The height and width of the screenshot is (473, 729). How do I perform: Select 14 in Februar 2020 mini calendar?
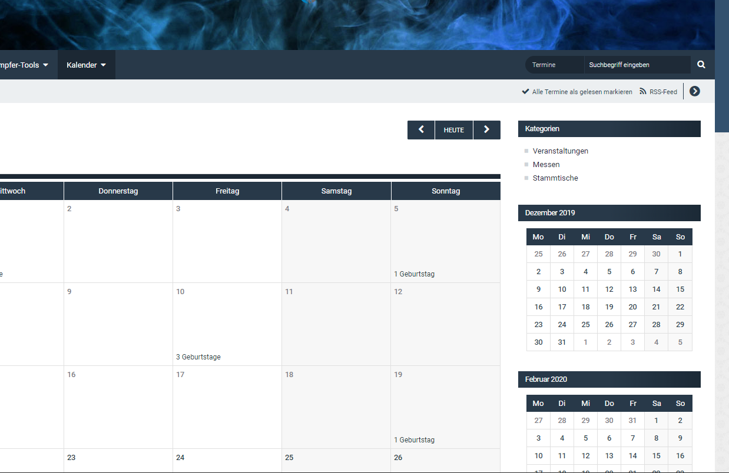632,455
